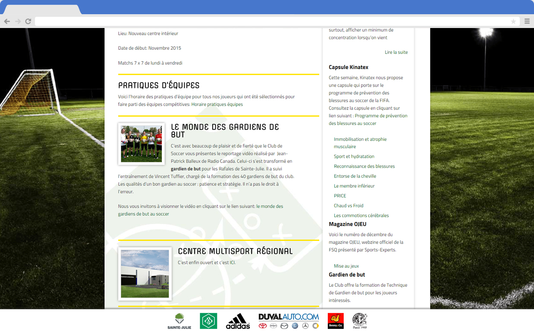Open 'le monde des gardiens de but' video link

click(201, 210)
